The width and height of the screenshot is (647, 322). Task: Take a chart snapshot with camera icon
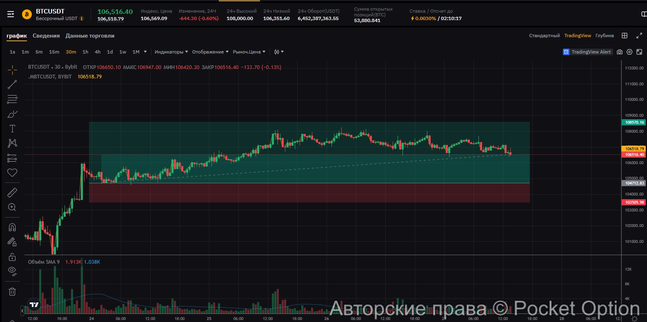[x=620, y=52]
